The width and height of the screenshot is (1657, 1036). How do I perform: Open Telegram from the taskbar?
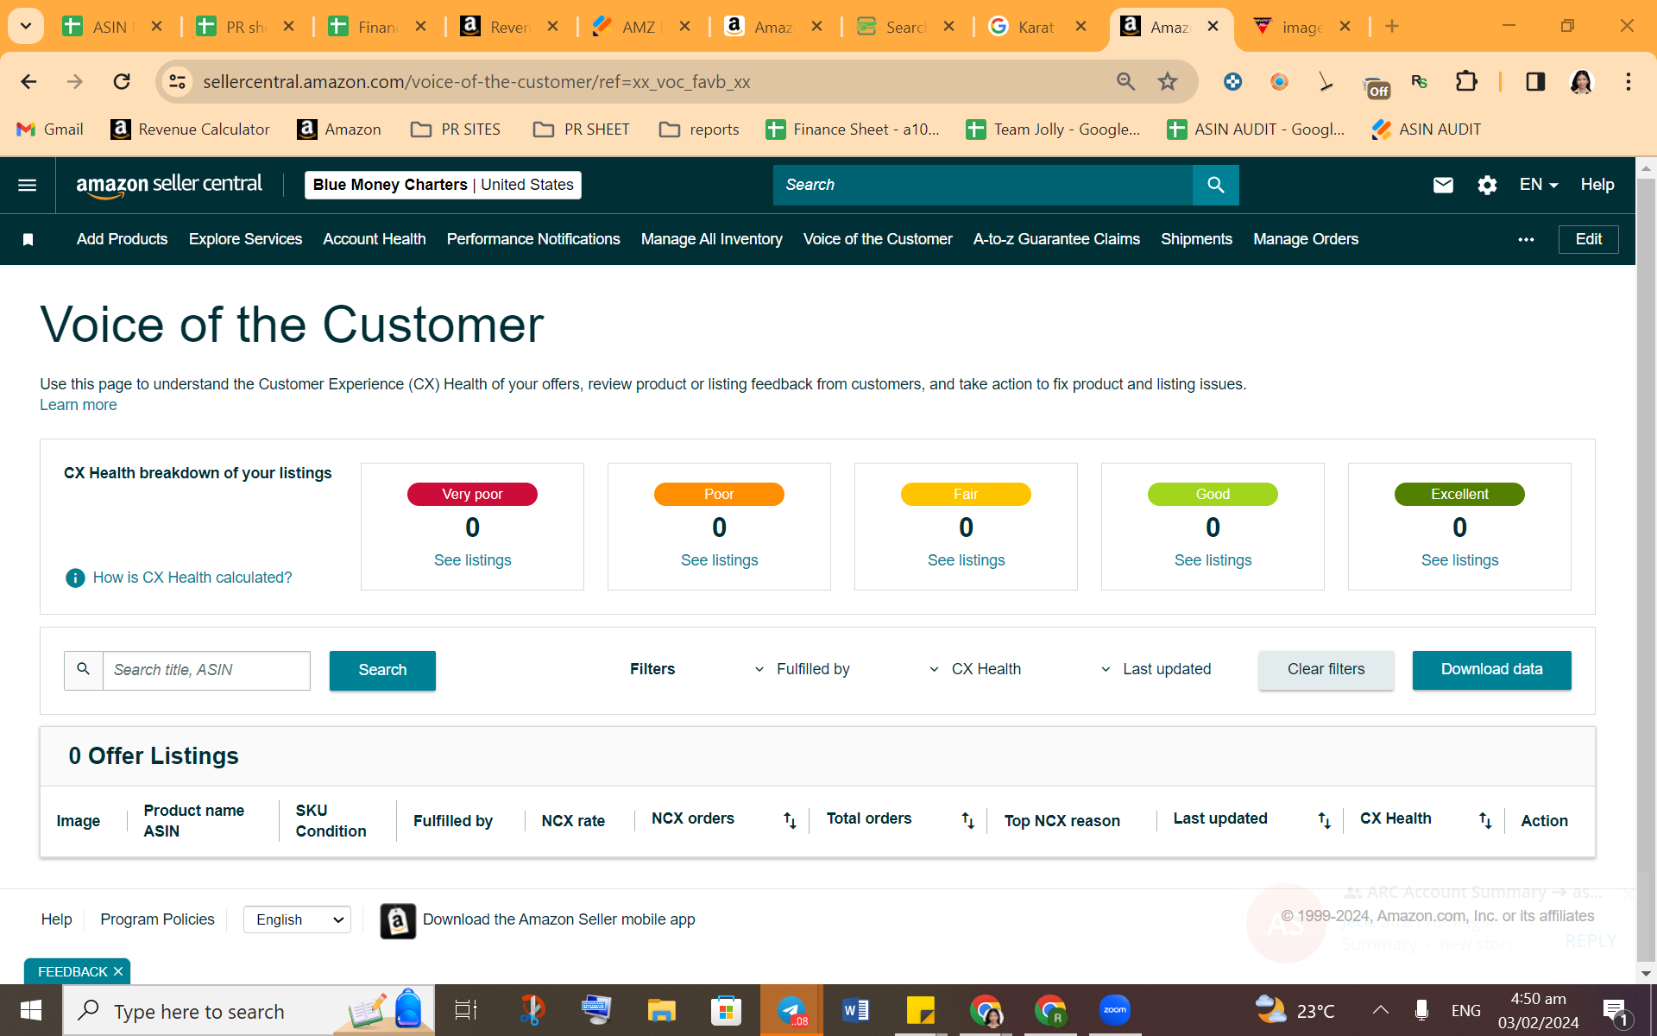[791, 1010]
